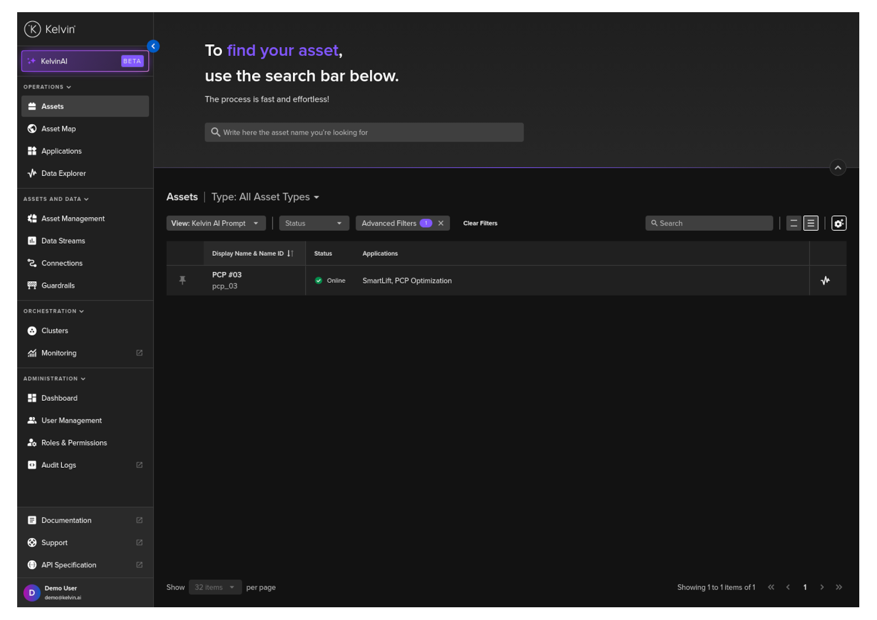
Task: Click the asset name search bar
Action: tap(364, 132)
